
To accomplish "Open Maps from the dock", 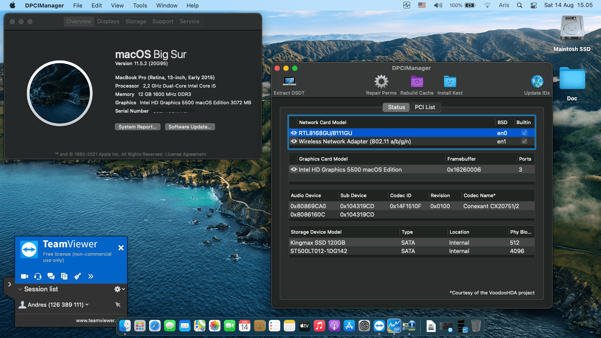I will click(200, 326).
